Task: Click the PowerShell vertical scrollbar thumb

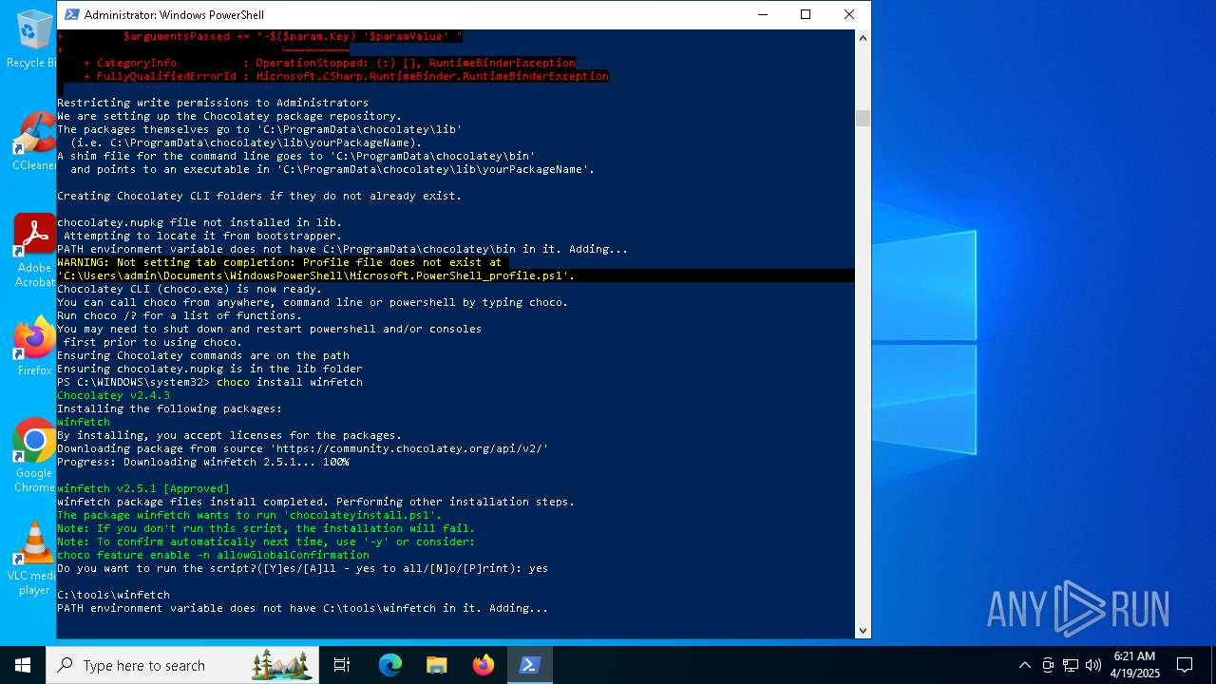Action: pyautogui.click(x=863, y=118)
